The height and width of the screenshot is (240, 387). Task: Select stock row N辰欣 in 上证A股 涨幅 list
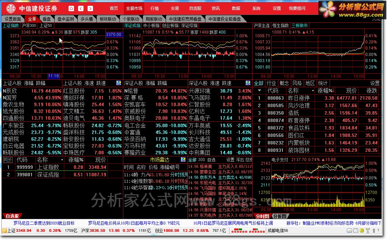[x=32, y=91]
